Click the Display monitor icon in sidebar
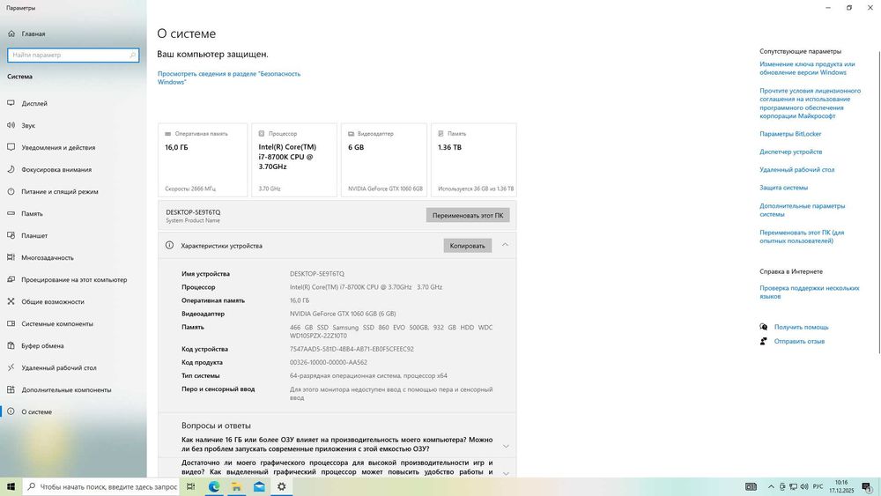 (x=11, y=103)
